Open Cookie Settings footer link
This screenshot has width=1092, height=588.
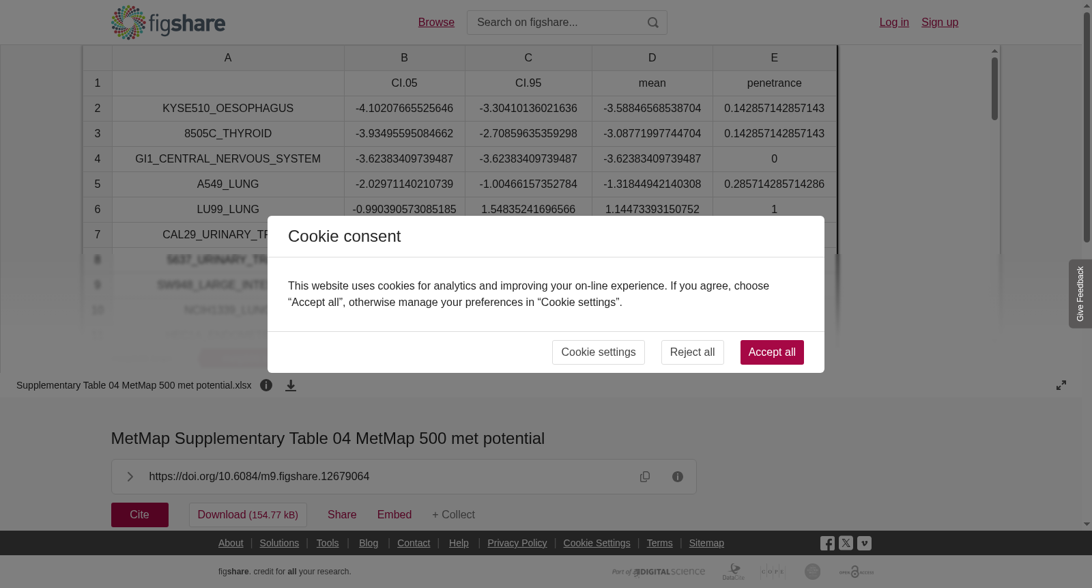(x=597, y=543)
